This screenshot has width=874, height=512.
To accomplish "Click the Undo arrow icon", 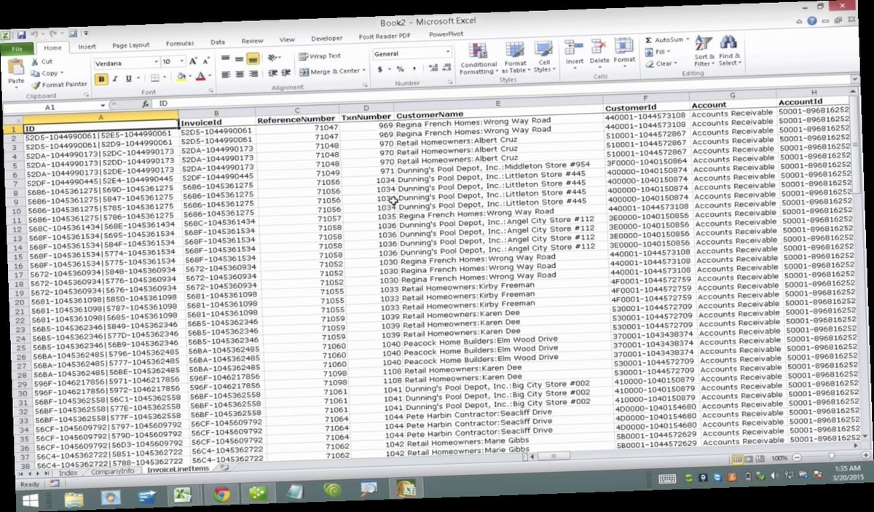I will click(x=34, y=34).
